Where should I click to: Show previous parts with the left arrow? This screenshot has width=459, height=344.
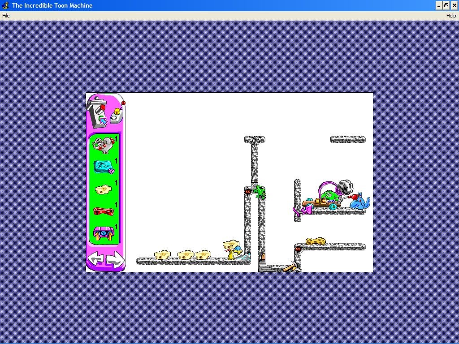(x=96, y=259)
